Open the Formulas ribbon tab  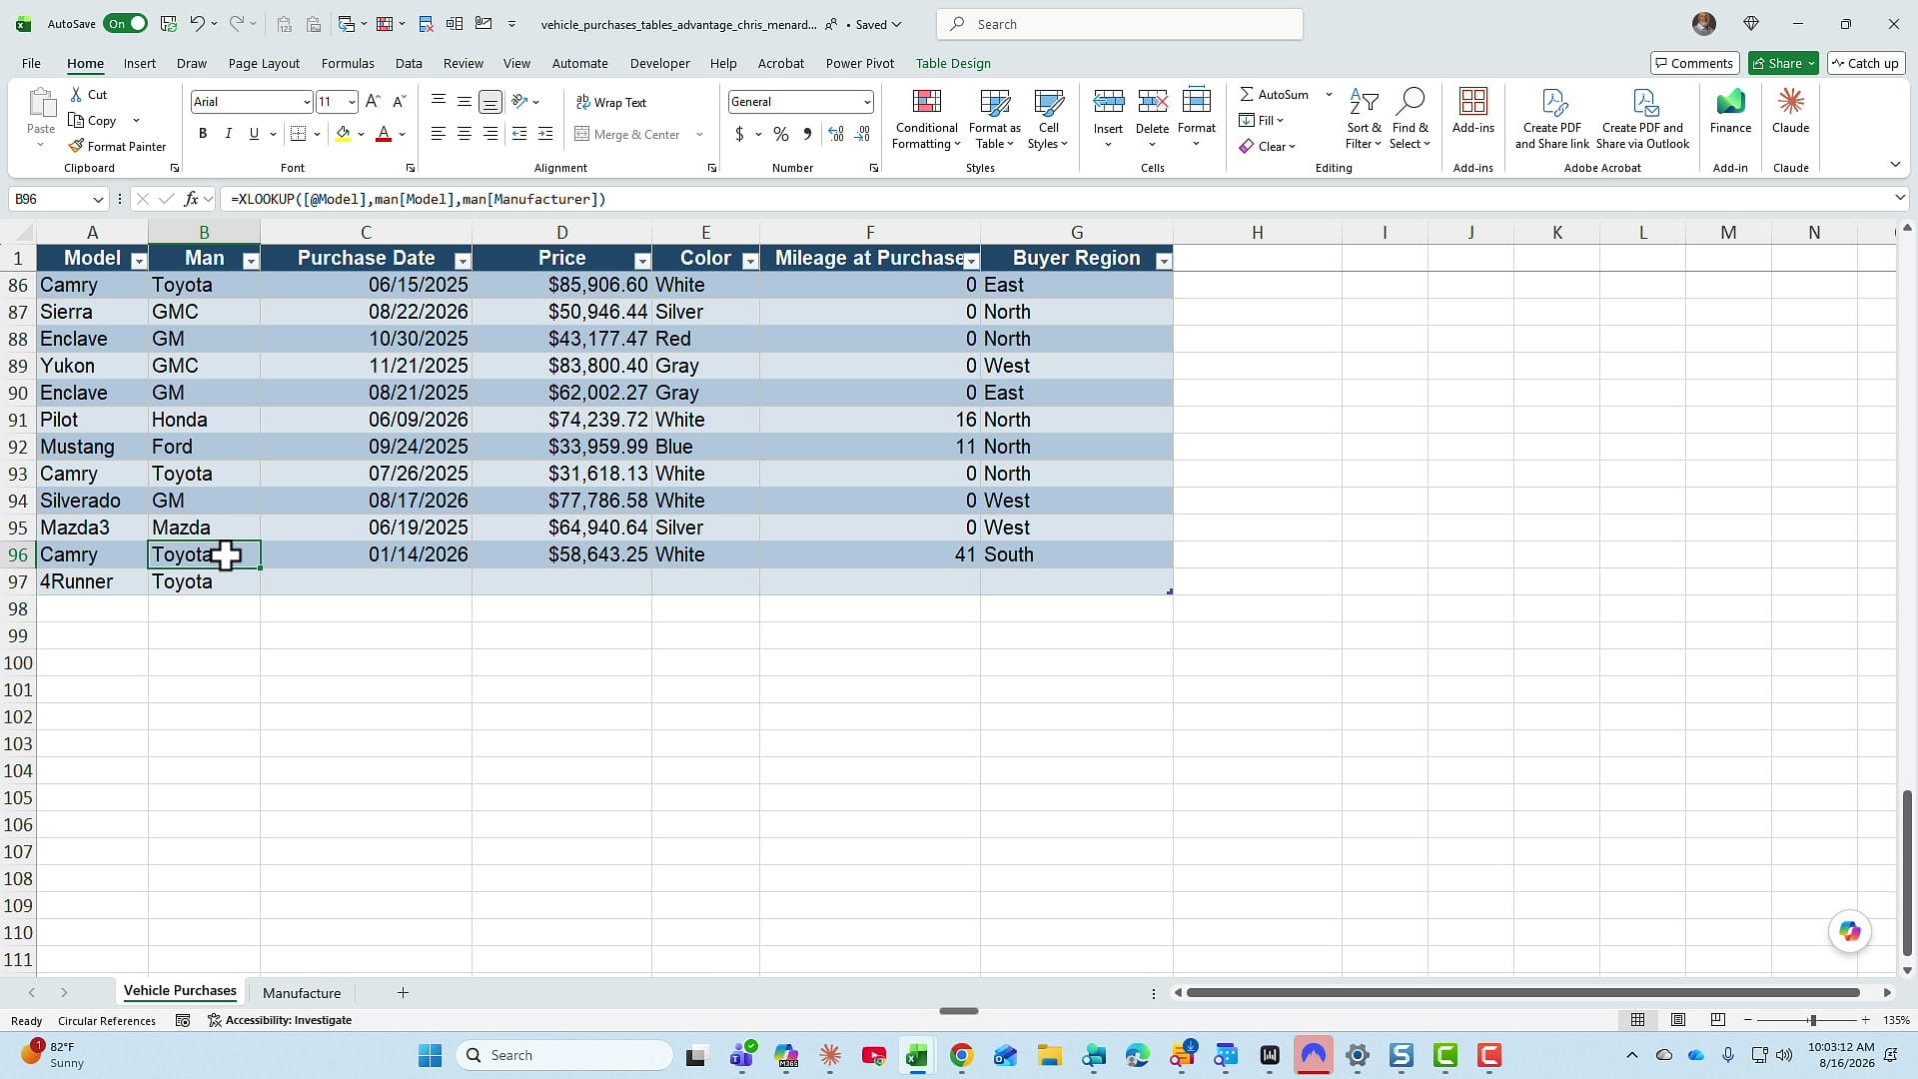tap(348, 63)
